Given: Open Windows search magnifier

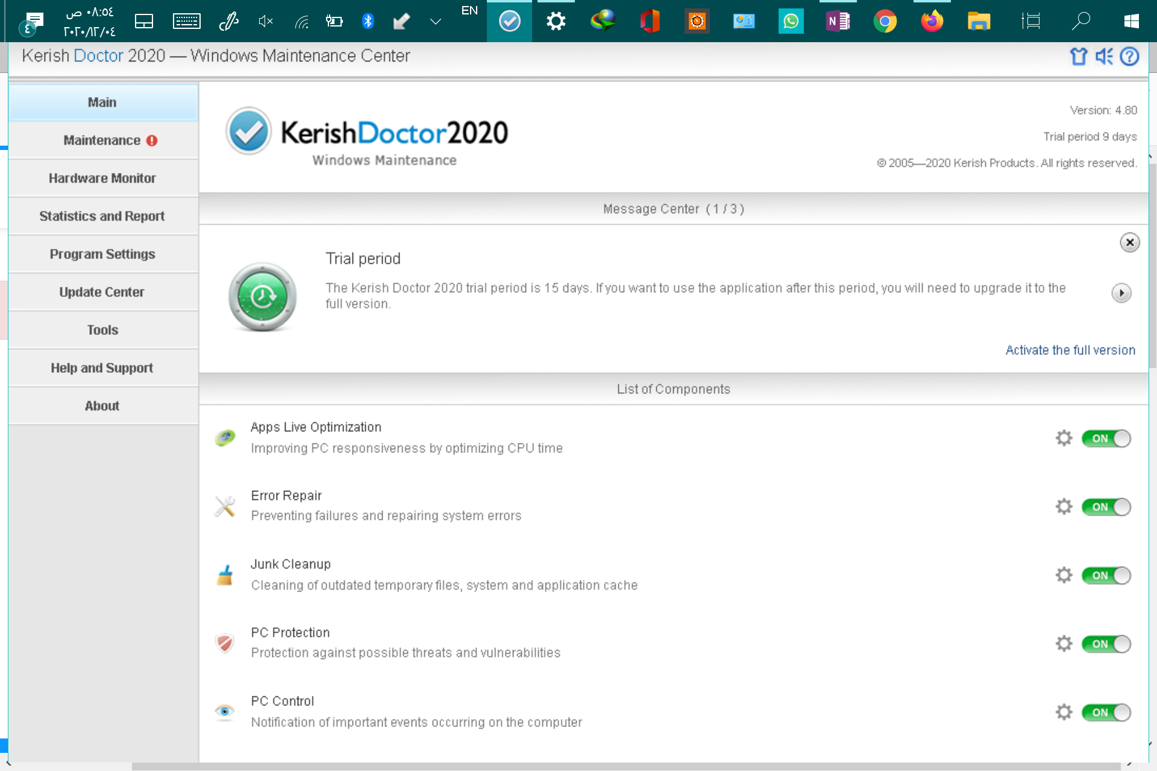Looking at the screenshot, I should tap(1080, 22).
